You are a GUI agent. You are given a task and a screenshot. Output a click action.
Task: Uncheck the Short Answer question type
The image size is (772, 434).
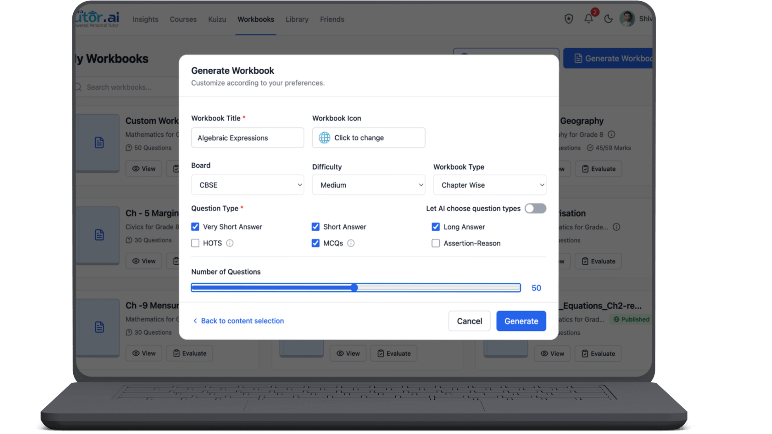pos(316,227)
